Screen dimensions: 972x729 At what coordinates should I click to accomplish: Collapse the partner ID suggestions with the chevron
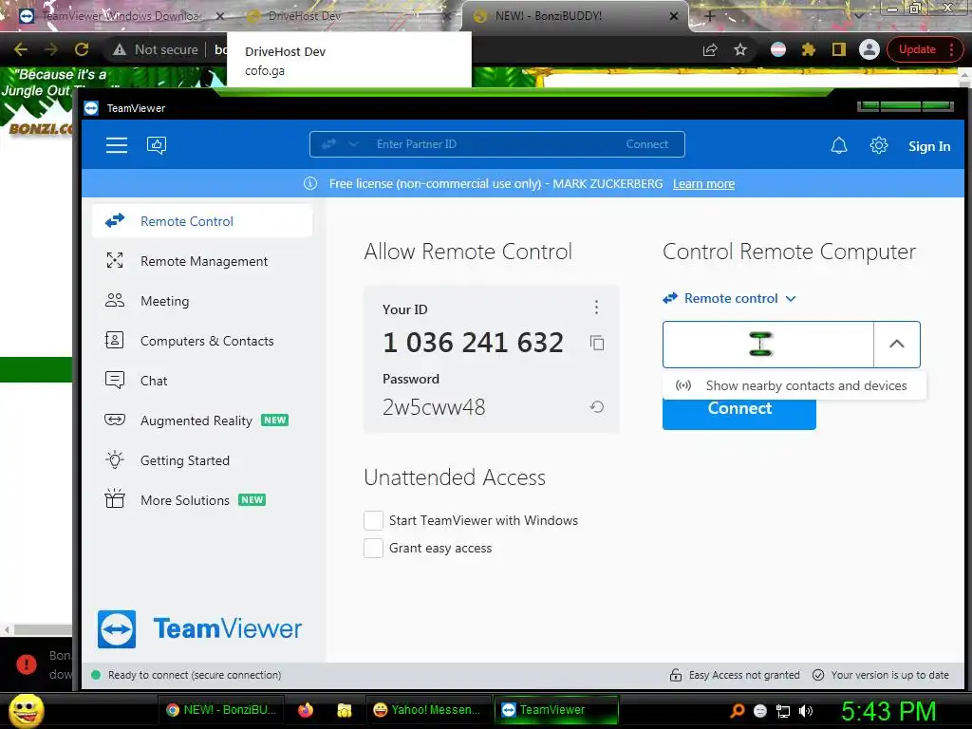896,344
